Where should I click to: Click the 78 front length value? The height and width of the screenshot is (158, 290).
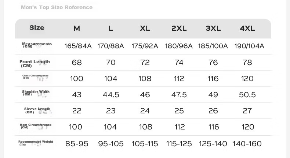click(247, 63)
